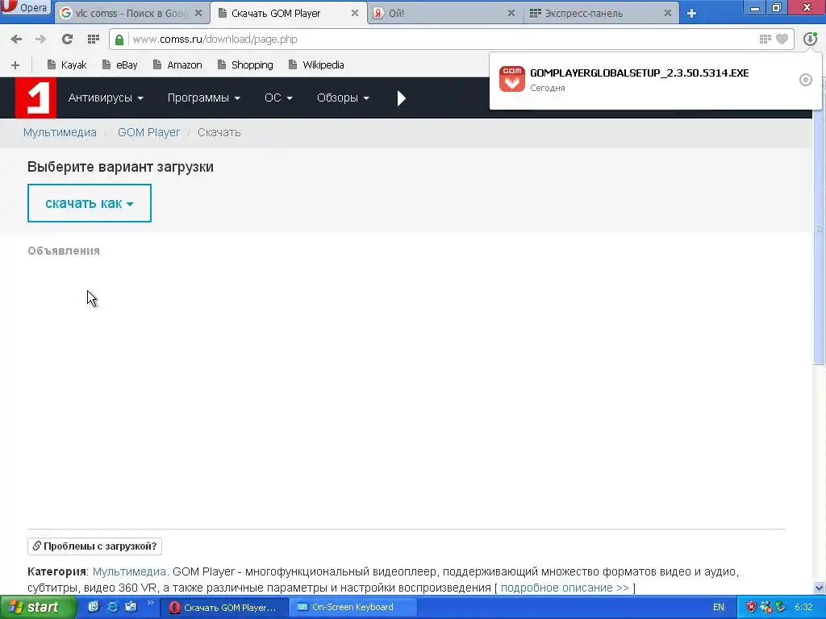The width and height of the screenshot is (826, 619).
Task: Bookmark page with the heart icon
Action: tap(782, 39)
